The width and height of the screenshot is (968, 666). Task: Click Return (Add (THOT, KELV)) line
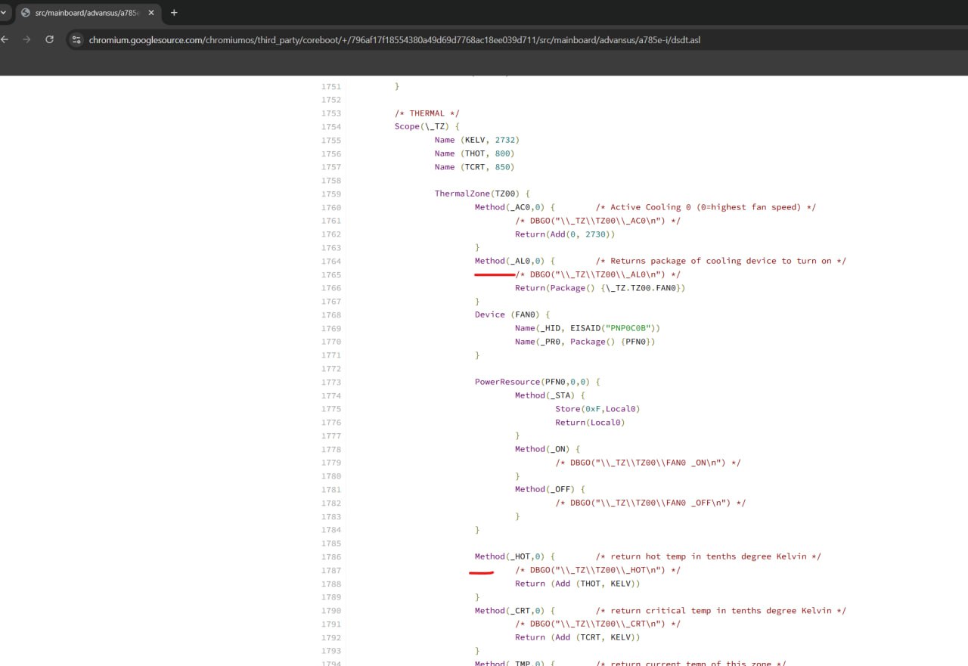[x=578, y=584]
